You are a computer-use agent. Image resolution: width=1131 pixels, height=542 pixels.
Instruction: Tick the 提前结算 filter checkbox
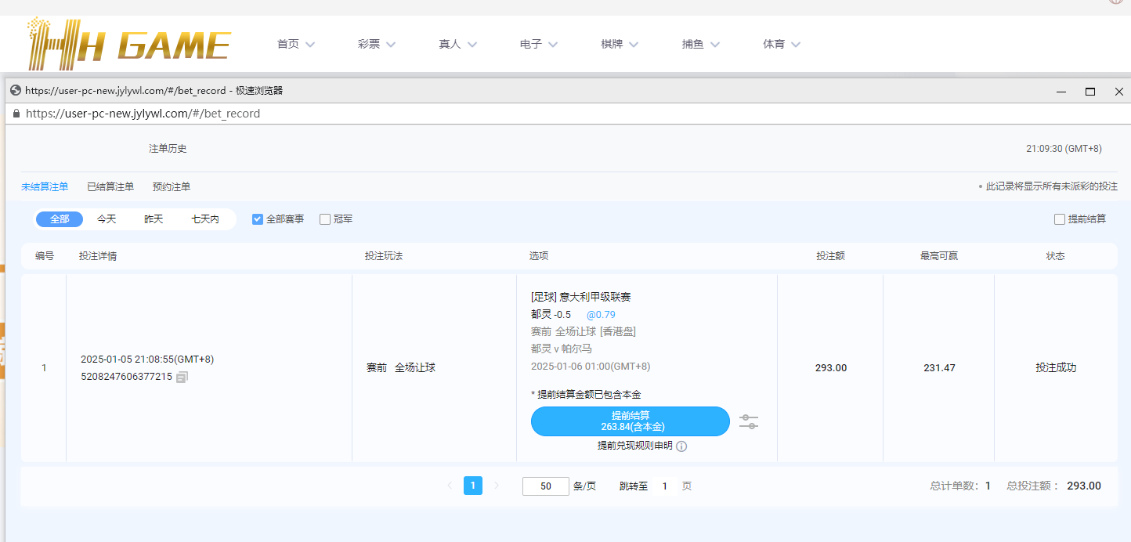click(1060, 219)
